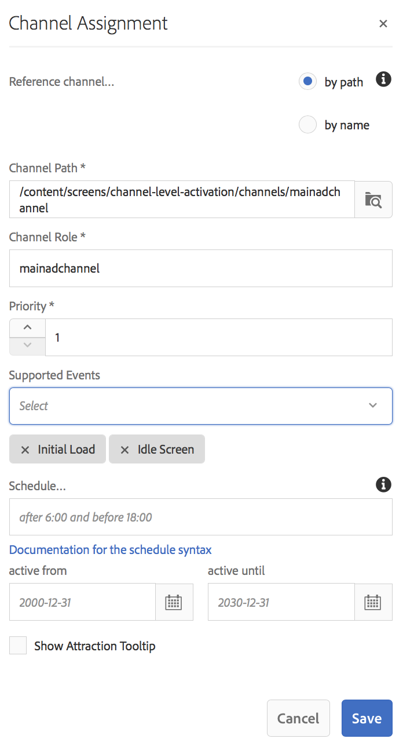Open the active from calendar picker
403x746 pixels.
(x=174, y=602)
